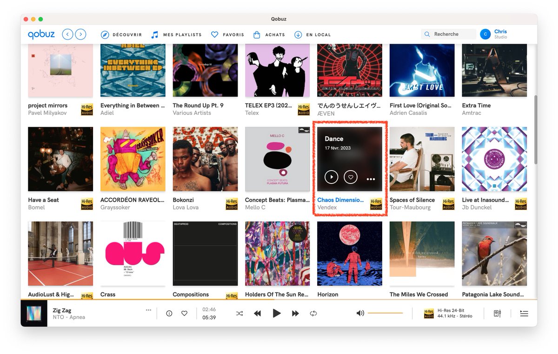The height and width of the screenshot is (354, 558).
Task: Click The Miles We Crossed title
Action: (x=418, y=295)
